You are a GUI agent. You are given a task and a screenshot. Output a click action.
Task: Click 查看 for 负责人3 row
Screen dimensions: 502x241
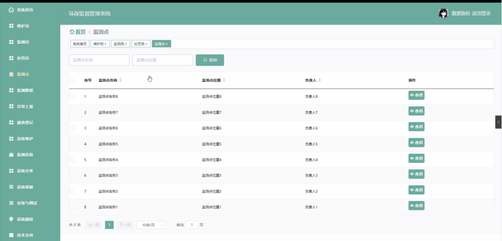pos(416,174)
